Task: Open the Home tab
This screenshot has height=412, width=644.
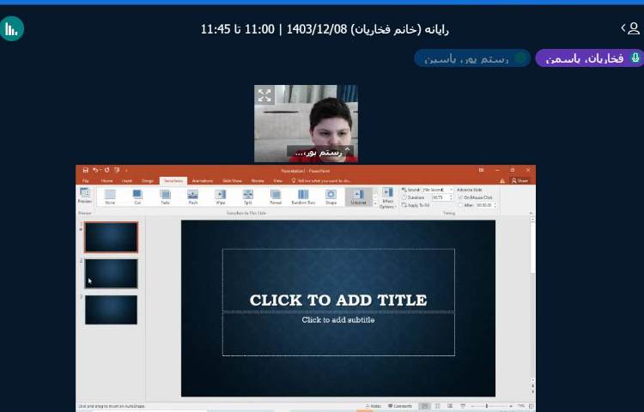Action: (x=106, y=180)
